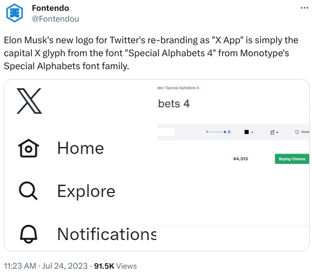
Task: Expand the ff ligatures dropdown
Action: (274, 132)
